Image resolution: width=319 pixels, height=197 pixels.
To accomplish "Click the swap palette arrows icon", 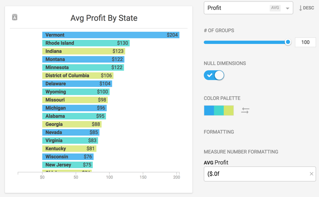I will point(245,110).
